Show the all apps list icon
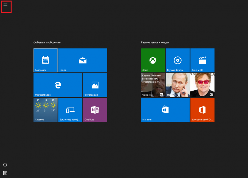 [x=5, y=173]
